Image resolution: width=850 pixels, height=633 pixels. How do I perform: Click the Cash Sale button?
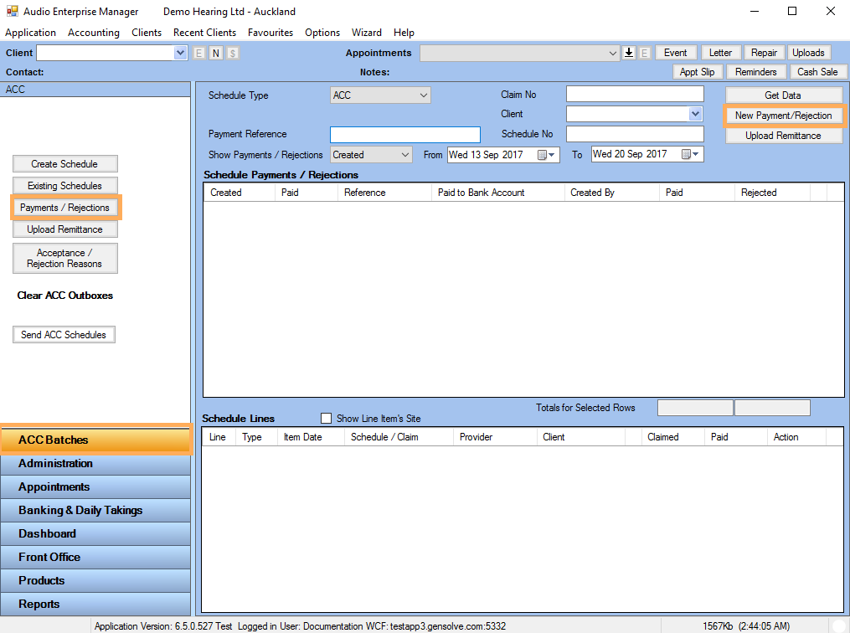817,72
